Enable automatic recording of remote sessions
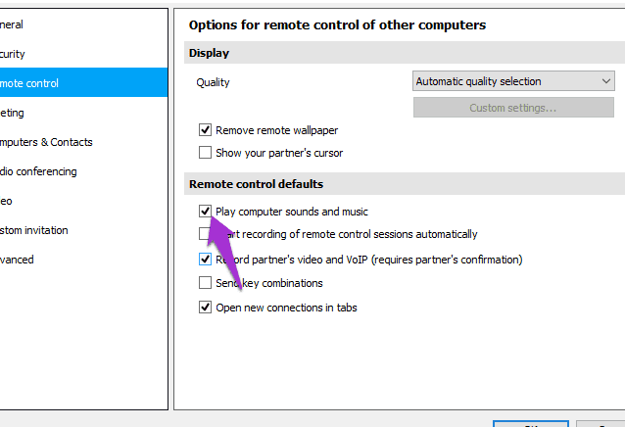625x427 pixels. 204,235
